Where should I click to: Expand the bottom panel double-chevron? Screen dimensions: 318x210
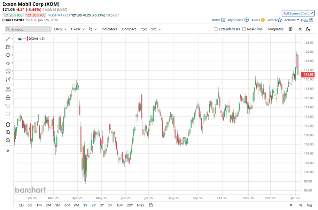pyautogui.click(x=291, y=205)
